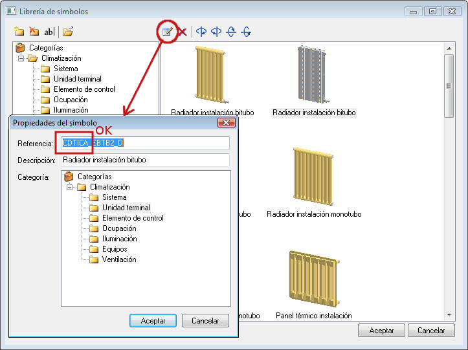The width and height of the screenshot is (468, 350).
Task: Click the delete category icon
Action: pos(34,31)
